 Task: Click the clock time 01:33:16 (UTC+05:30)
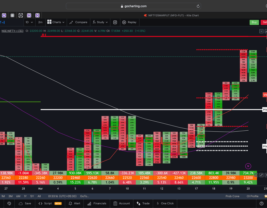click(62, 196)
